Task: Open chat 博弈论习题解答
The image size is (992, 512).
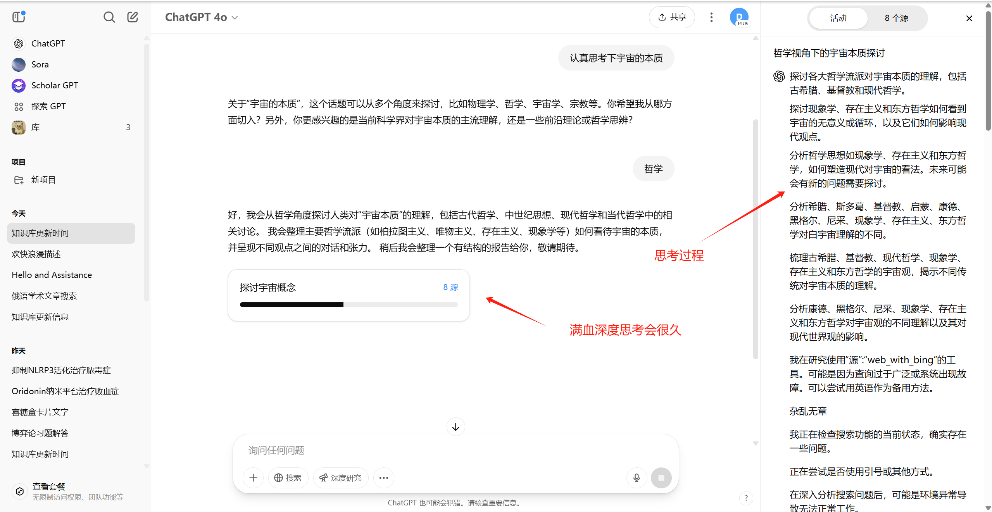Action: pos(71,433)
